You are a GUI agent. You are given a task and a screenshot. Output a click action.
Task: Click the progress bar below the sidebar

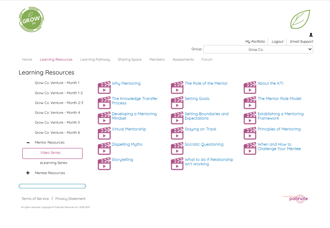[x=52, y=186]
